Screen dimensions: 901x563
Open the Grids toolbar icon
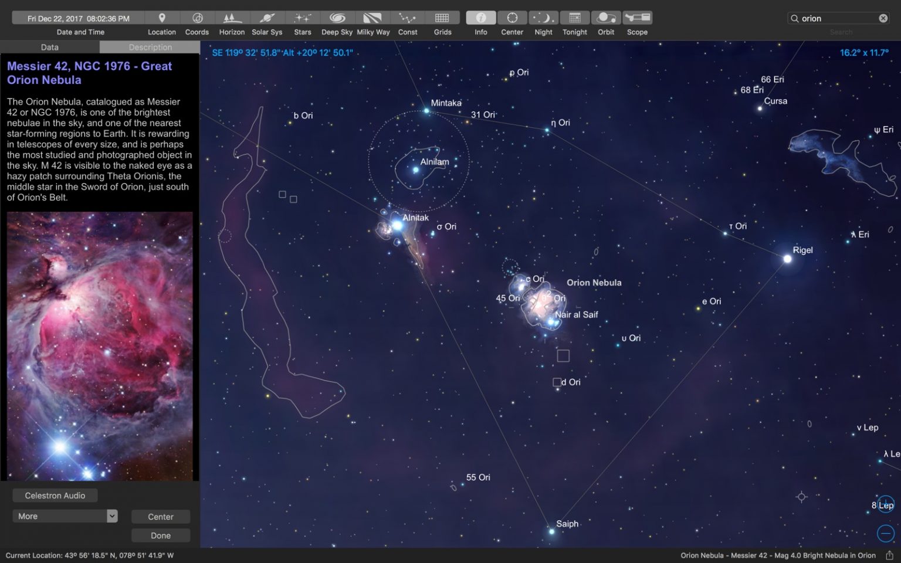tap(442, 18)
